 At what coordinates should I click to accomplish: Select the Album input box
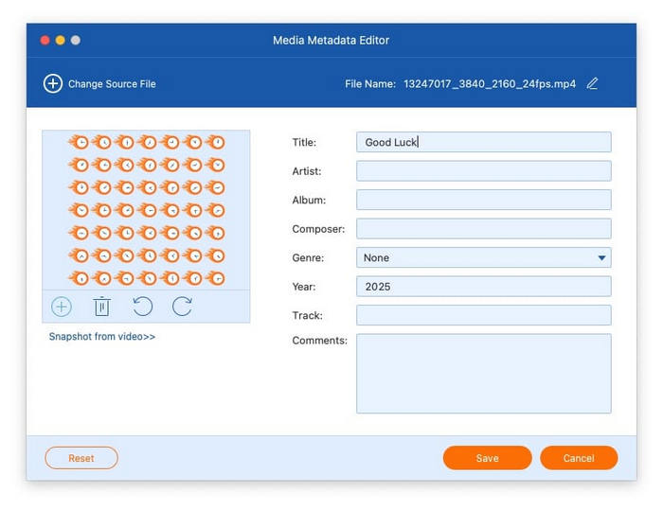click(483, 200)
